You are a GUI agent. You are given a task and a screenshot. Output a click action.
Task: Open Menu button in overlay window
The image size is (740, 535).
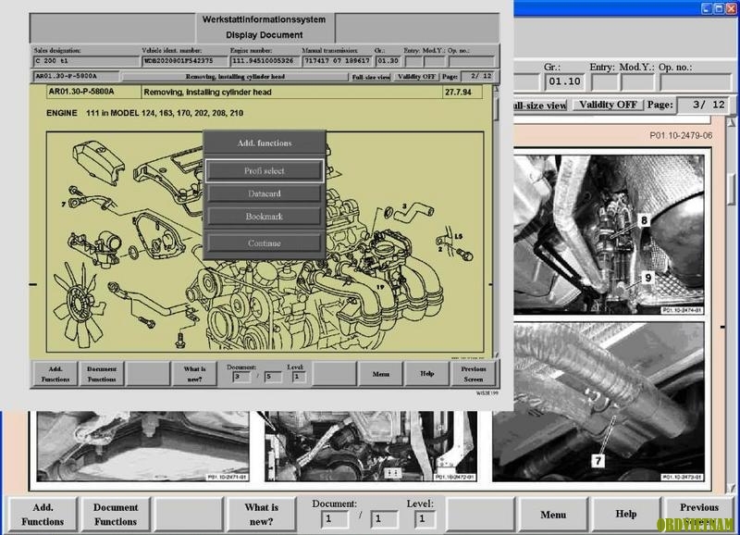[380, 374]
